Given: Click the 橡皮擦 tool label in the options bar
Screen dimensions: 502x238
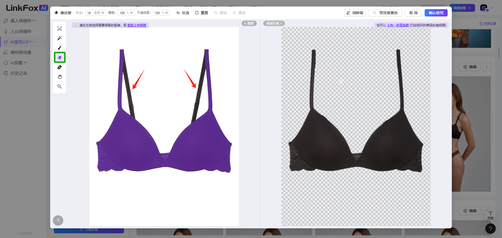Looking at the screenshot, I should click(x=63, y=13).
